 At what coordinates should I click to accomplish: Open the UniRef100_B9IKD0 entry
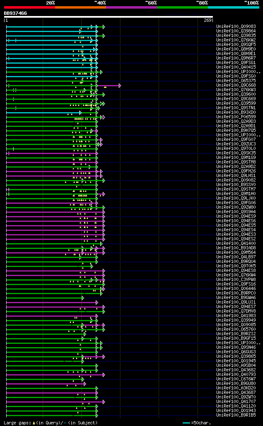tap(236, 113)
